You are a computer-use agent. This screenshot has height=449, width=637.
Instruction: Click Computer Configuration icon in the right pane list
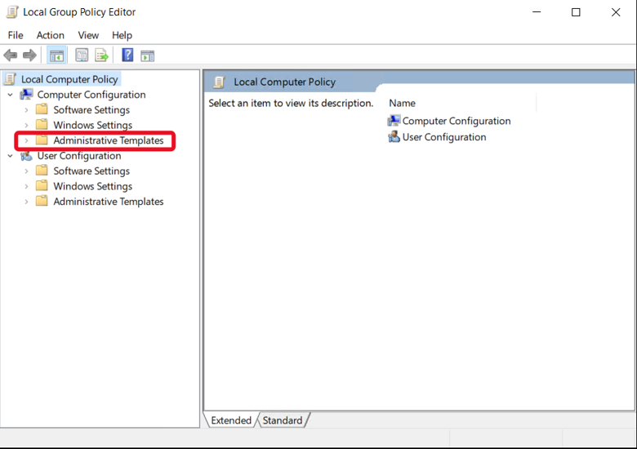tap(394, 121)
